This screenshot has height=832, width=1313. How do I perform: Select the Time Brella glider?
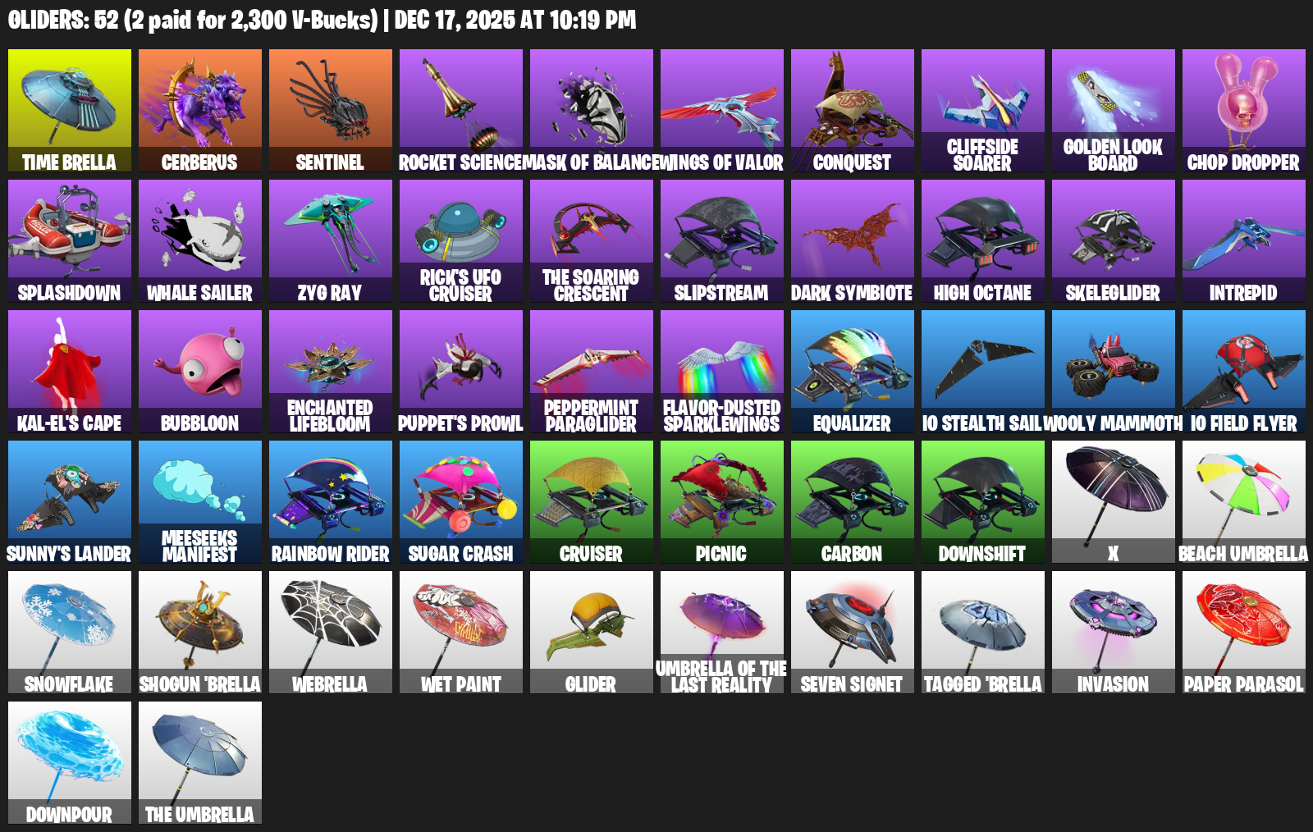pyautogui.click(x=70, y=111)
